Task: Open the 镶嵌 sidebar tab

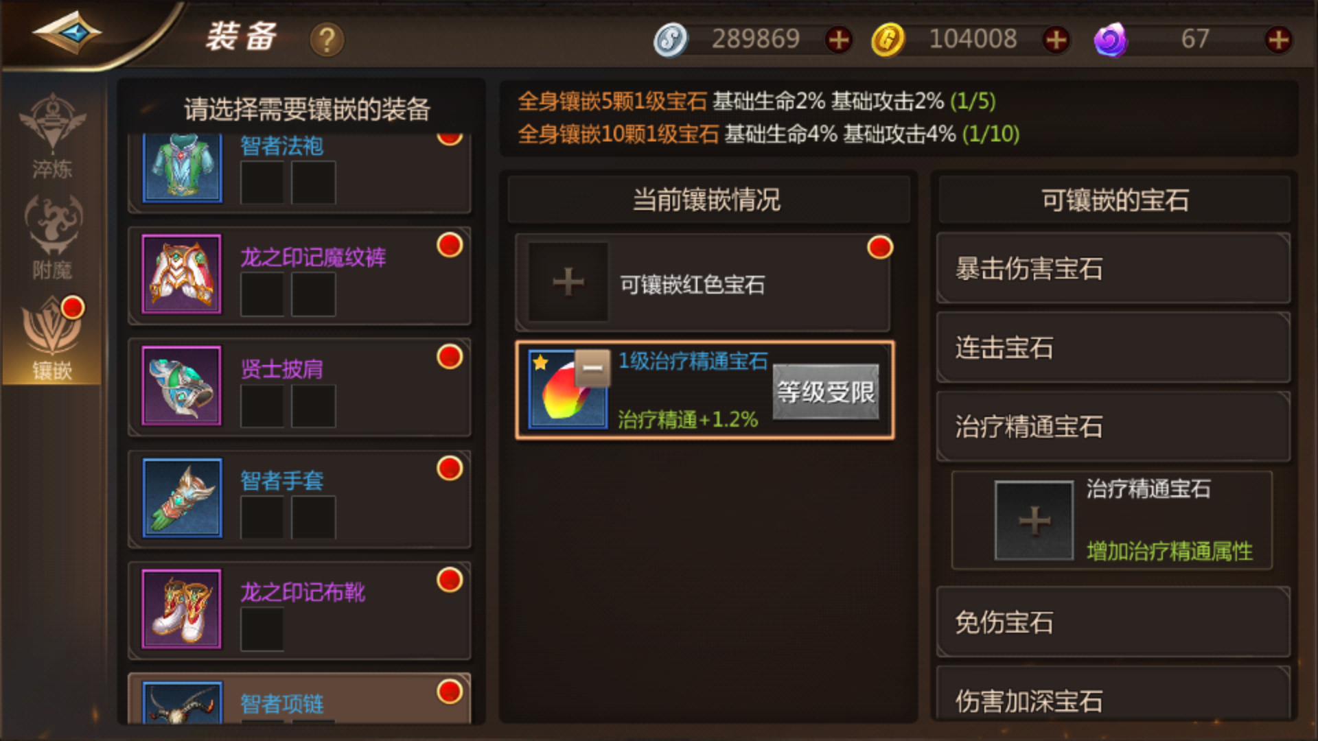Action: (52, 338)
